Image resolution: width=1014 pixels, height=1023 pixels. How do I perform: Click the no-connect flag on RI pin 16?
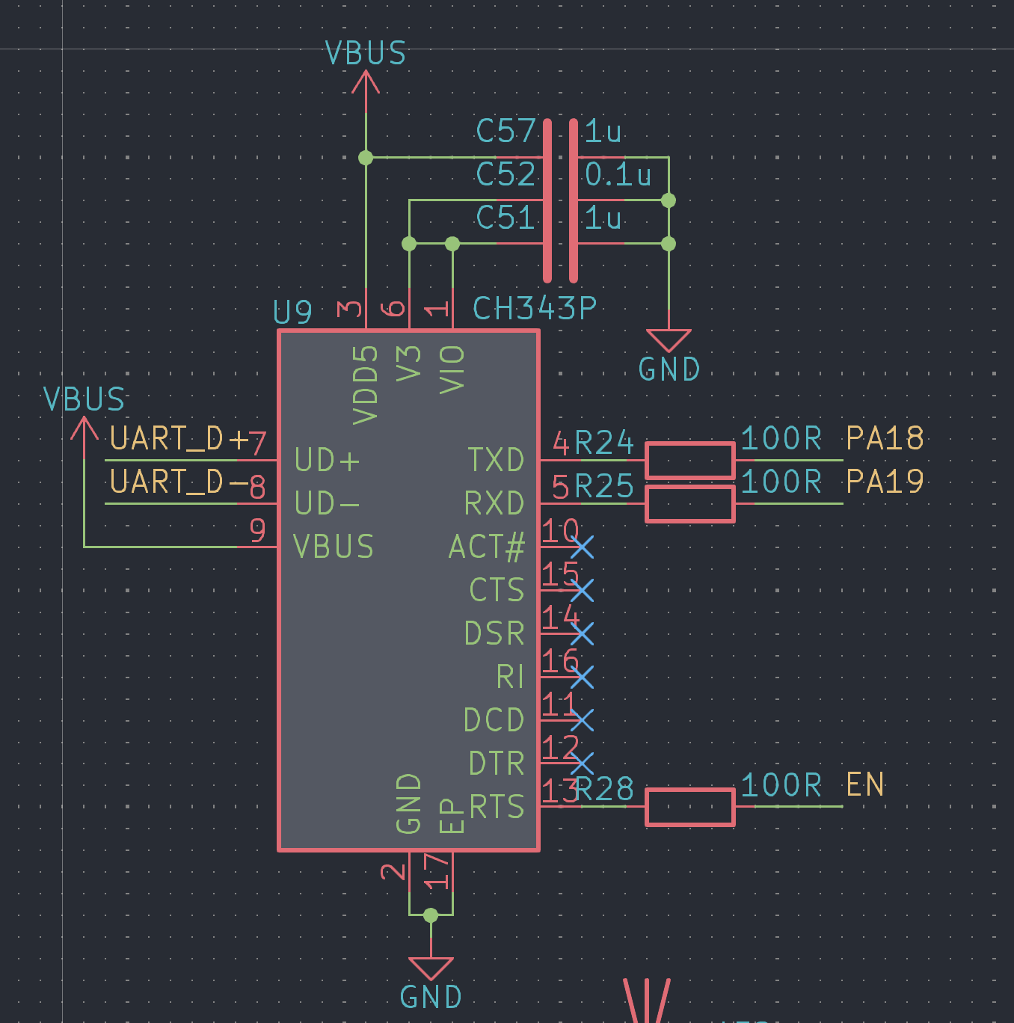pos(582,678)
